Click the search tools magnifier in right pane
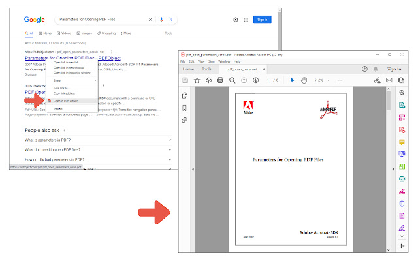 pos(402,93)
